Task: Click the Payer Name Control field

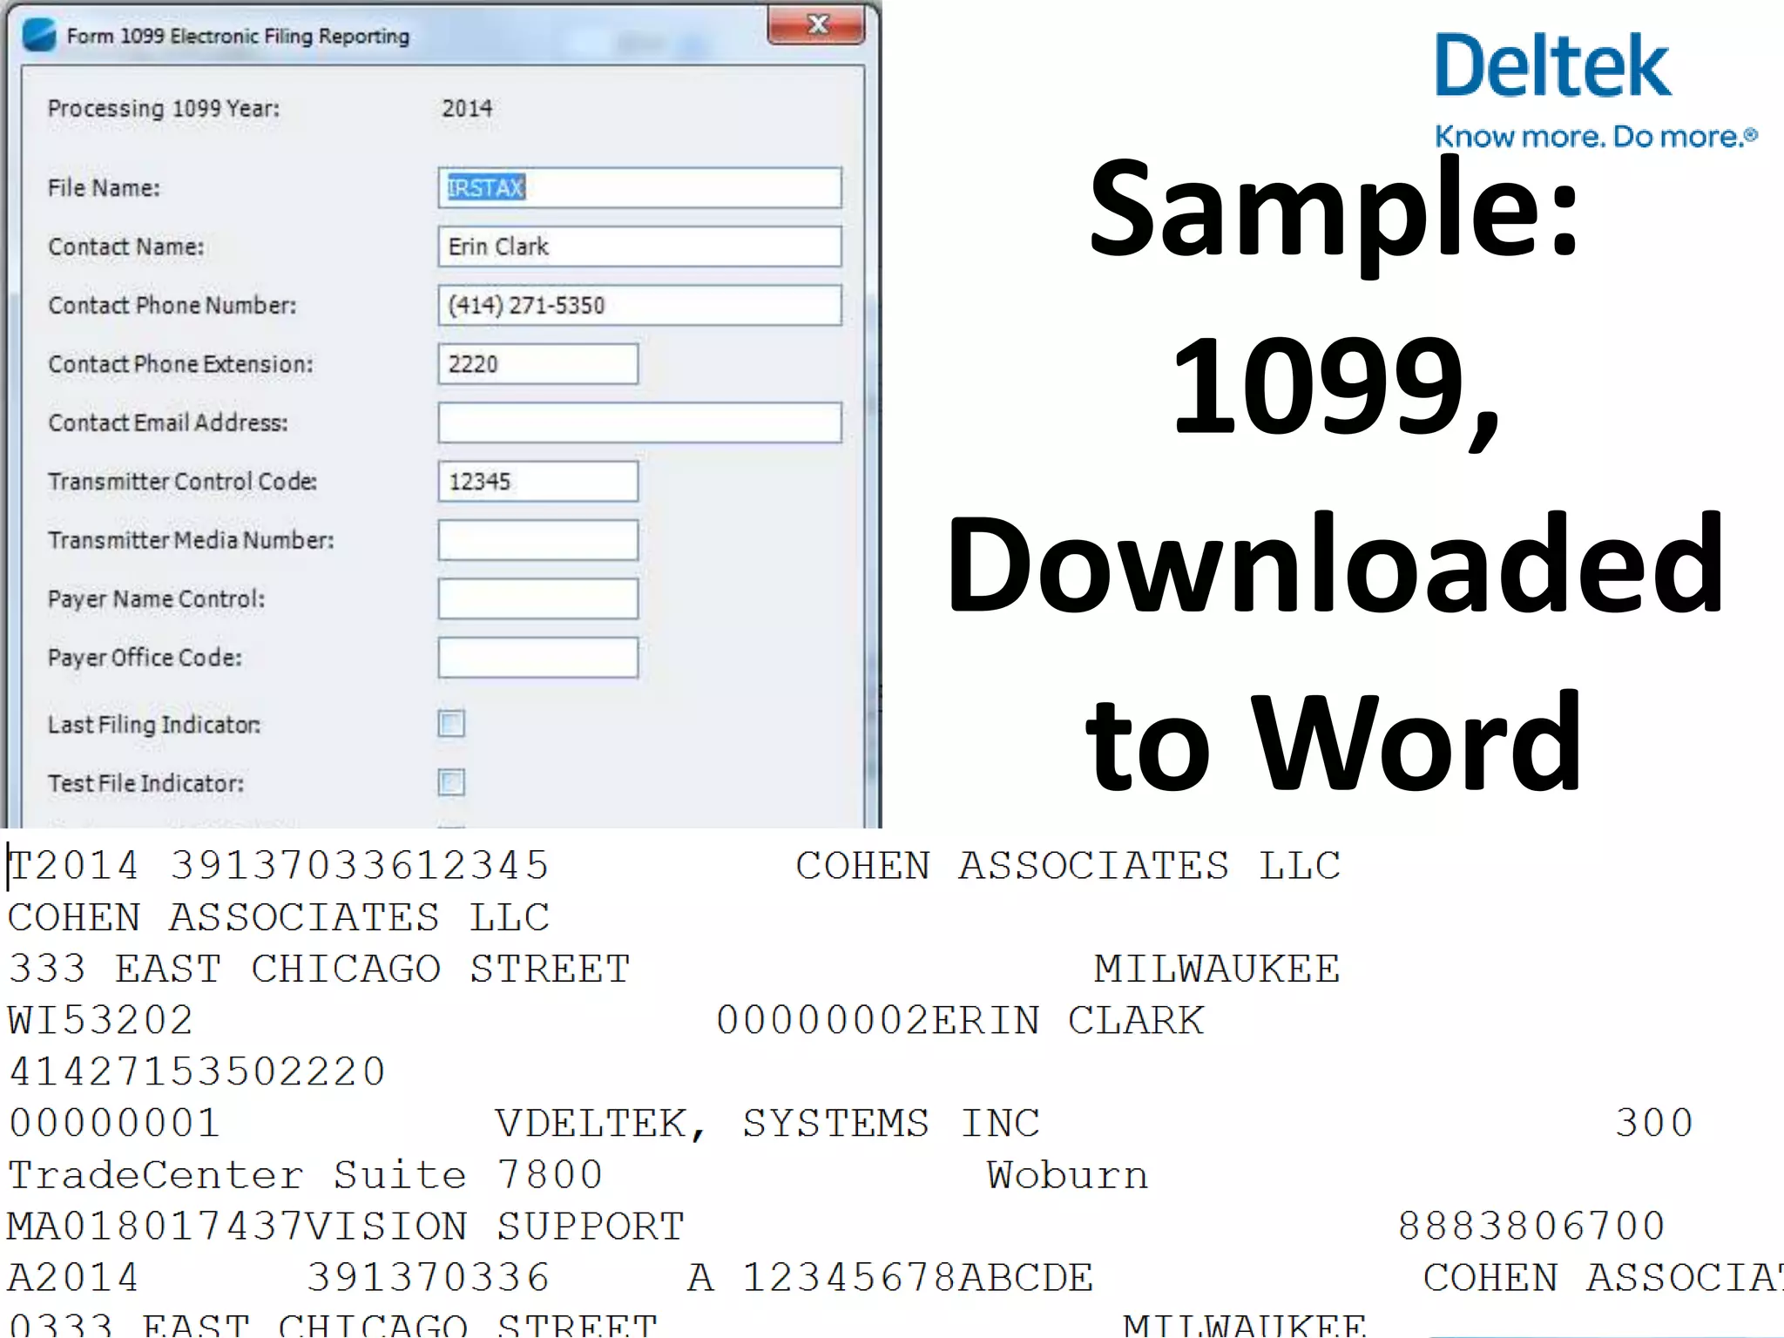Action: coord(537,599)
